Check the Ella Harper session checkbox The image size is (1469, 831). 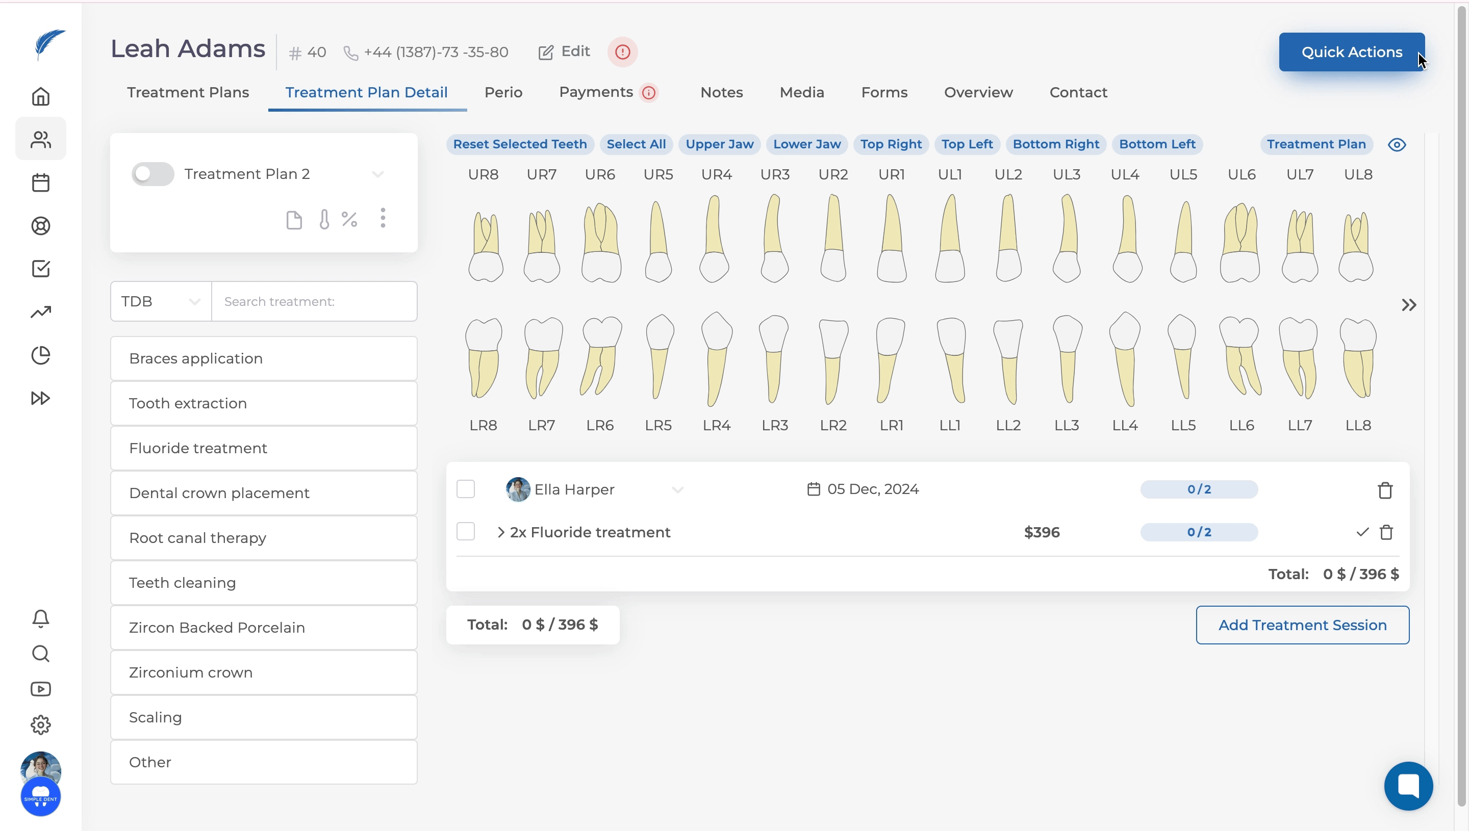point(466,489)
